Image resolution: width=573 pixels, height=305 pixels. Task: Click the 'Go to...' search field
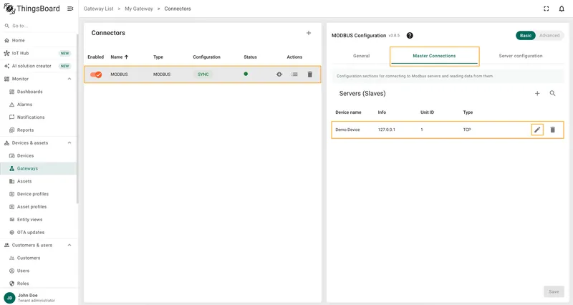(x=39, y=26)
